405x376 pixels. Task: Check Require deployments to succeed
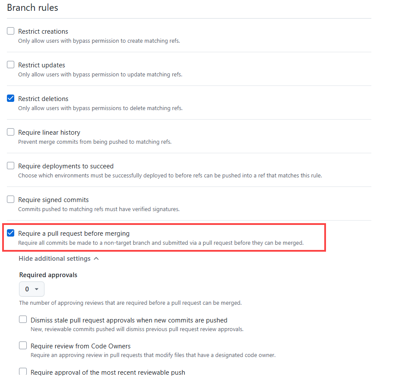[10, 165]
